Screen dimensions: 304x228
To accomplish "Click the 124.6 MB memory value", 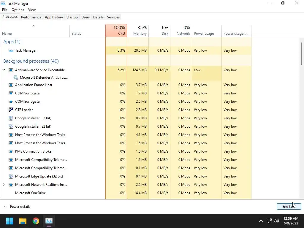I will [x=140, y=70].
